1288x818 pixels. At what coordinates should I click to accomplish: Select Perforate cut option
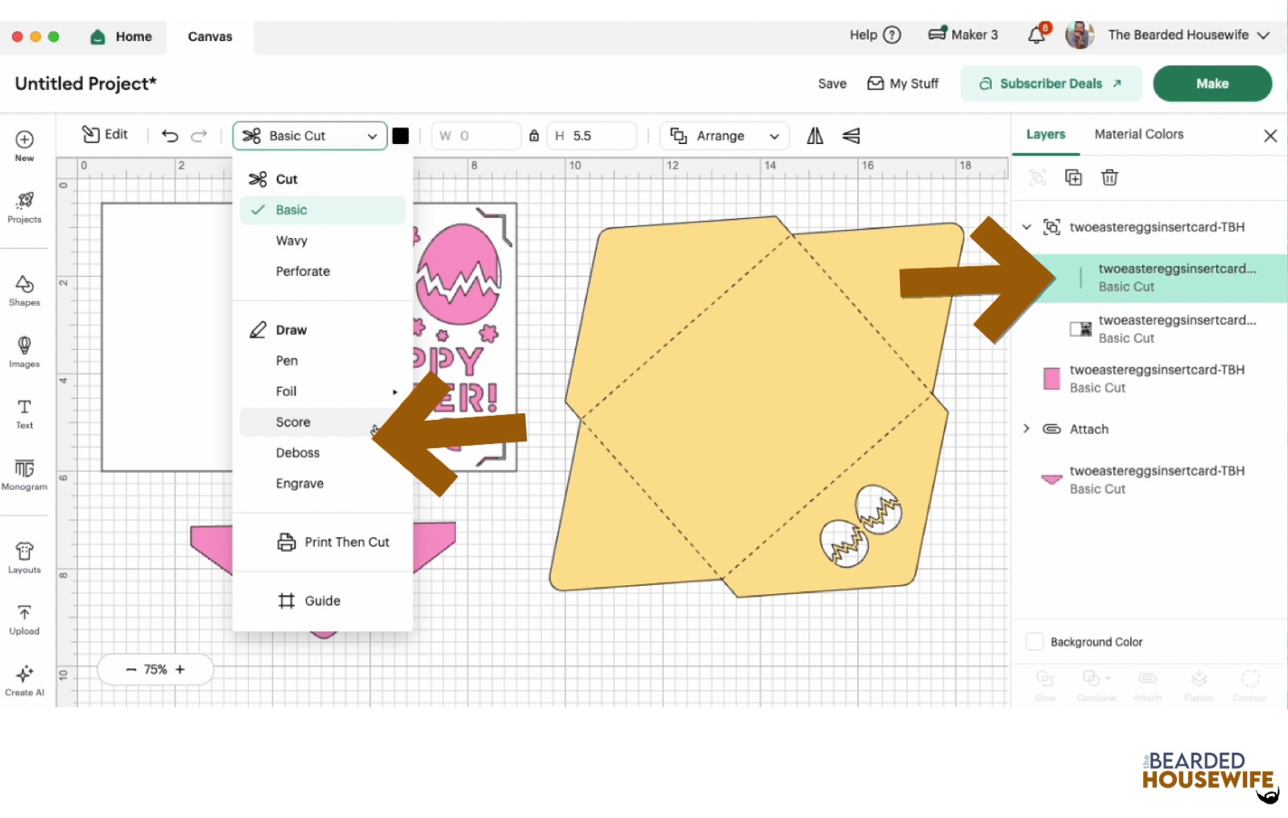(303, 272)
